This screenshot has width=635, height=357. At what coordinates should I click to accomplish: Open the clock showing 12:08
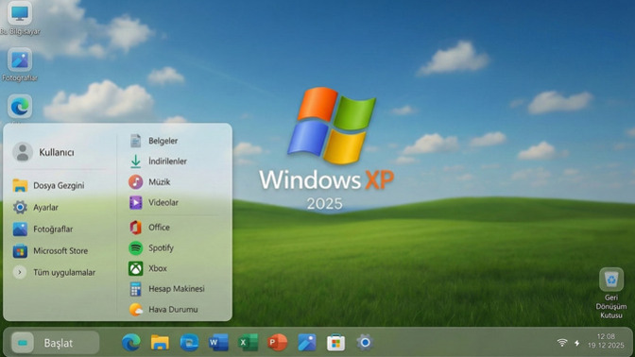pyautogui.click(x=606, y=336)
